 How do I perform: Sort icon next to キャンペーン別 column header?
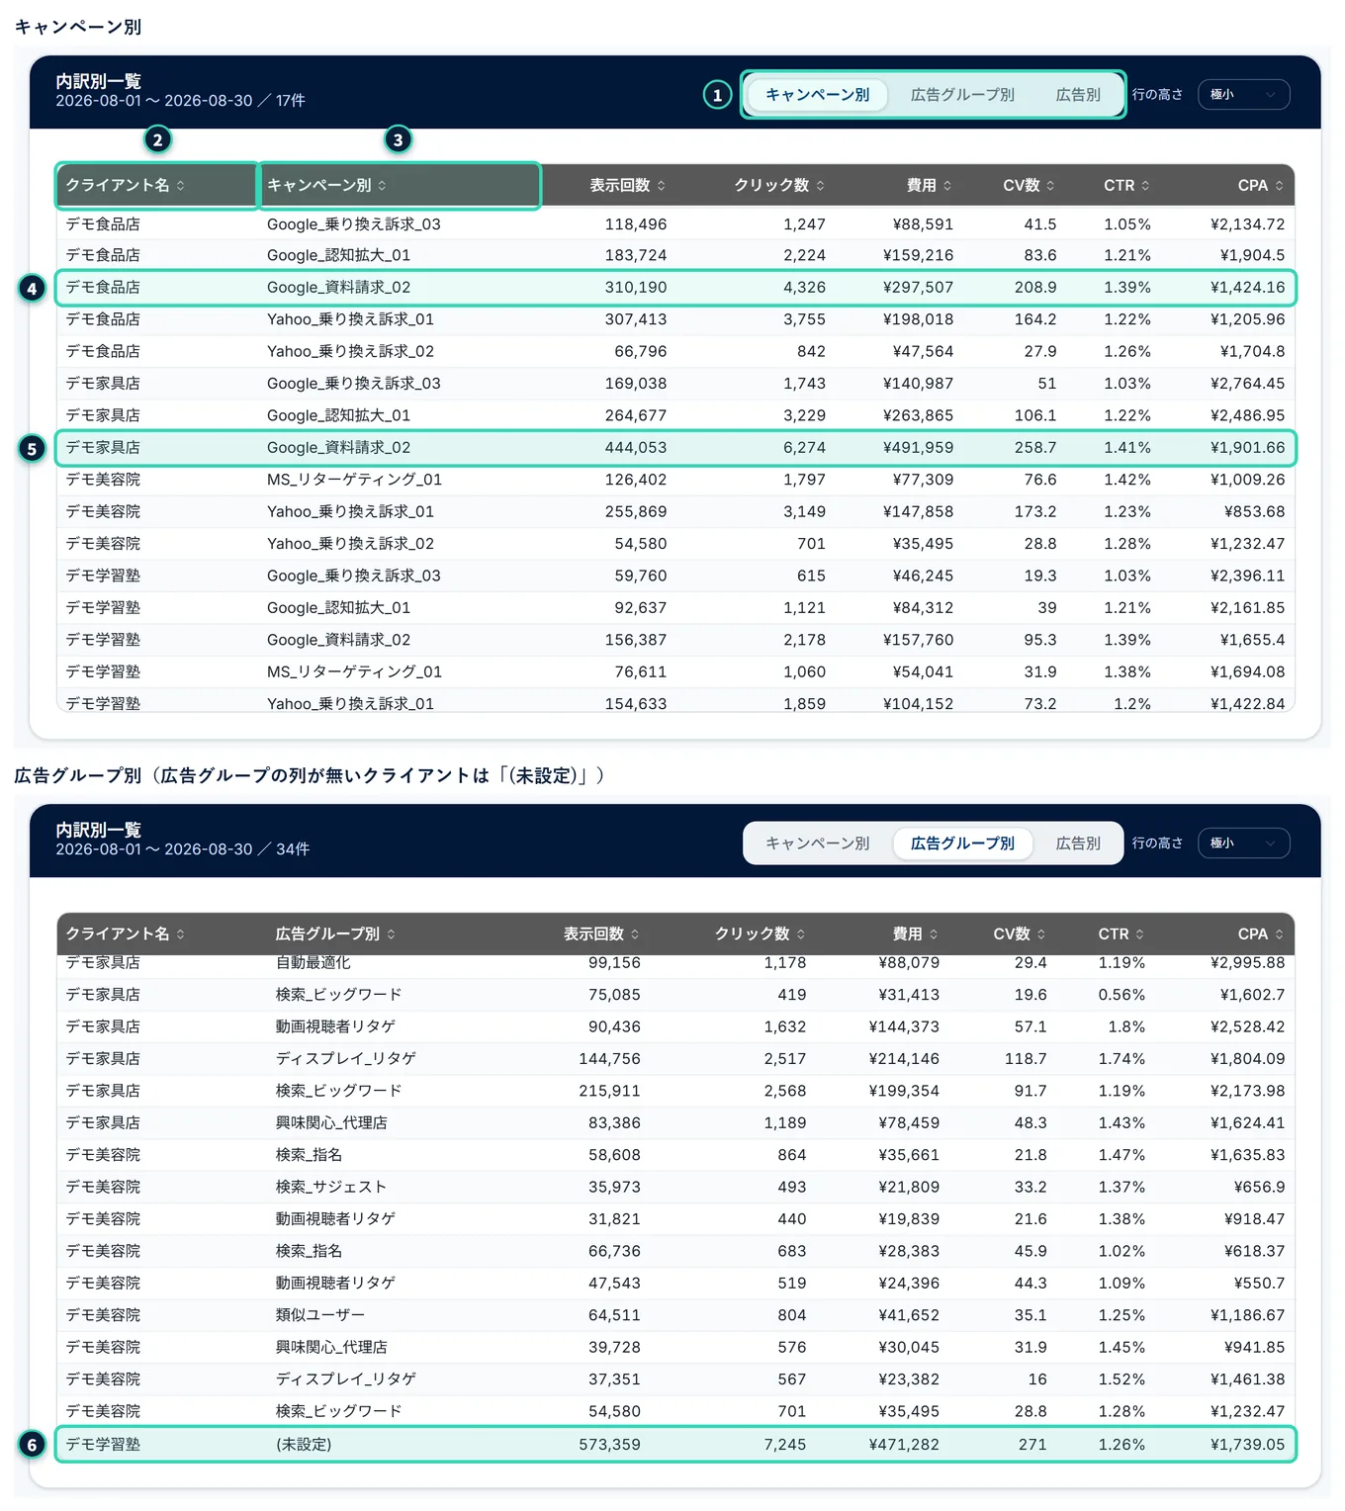click(x=382, y=186)
